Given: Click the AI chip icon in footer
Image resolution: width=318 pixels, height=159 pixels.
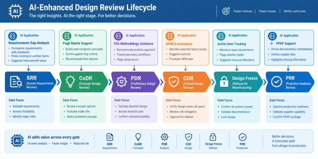Looking at the screenshot, I should (18, 141).
